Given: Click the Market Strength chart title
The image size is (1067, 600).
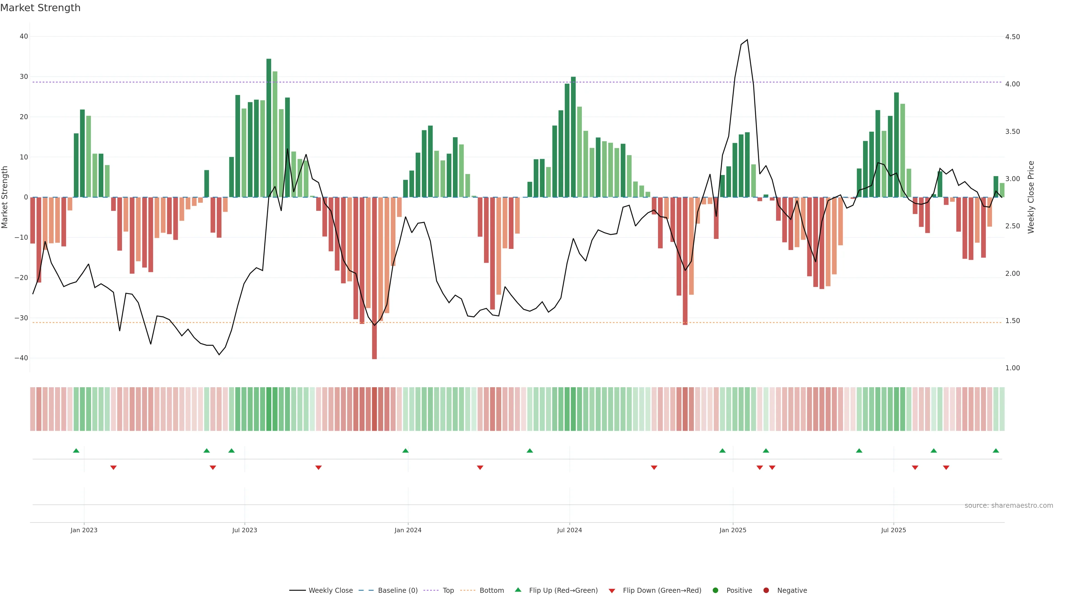Looking at the screenshot, I should (40, 8).
